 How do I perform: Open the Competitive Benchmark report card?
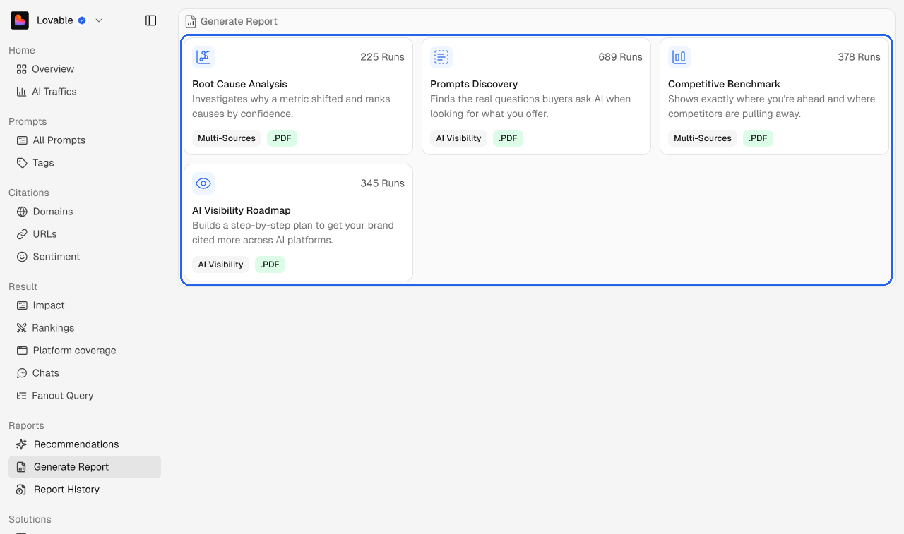pos(774,97)
